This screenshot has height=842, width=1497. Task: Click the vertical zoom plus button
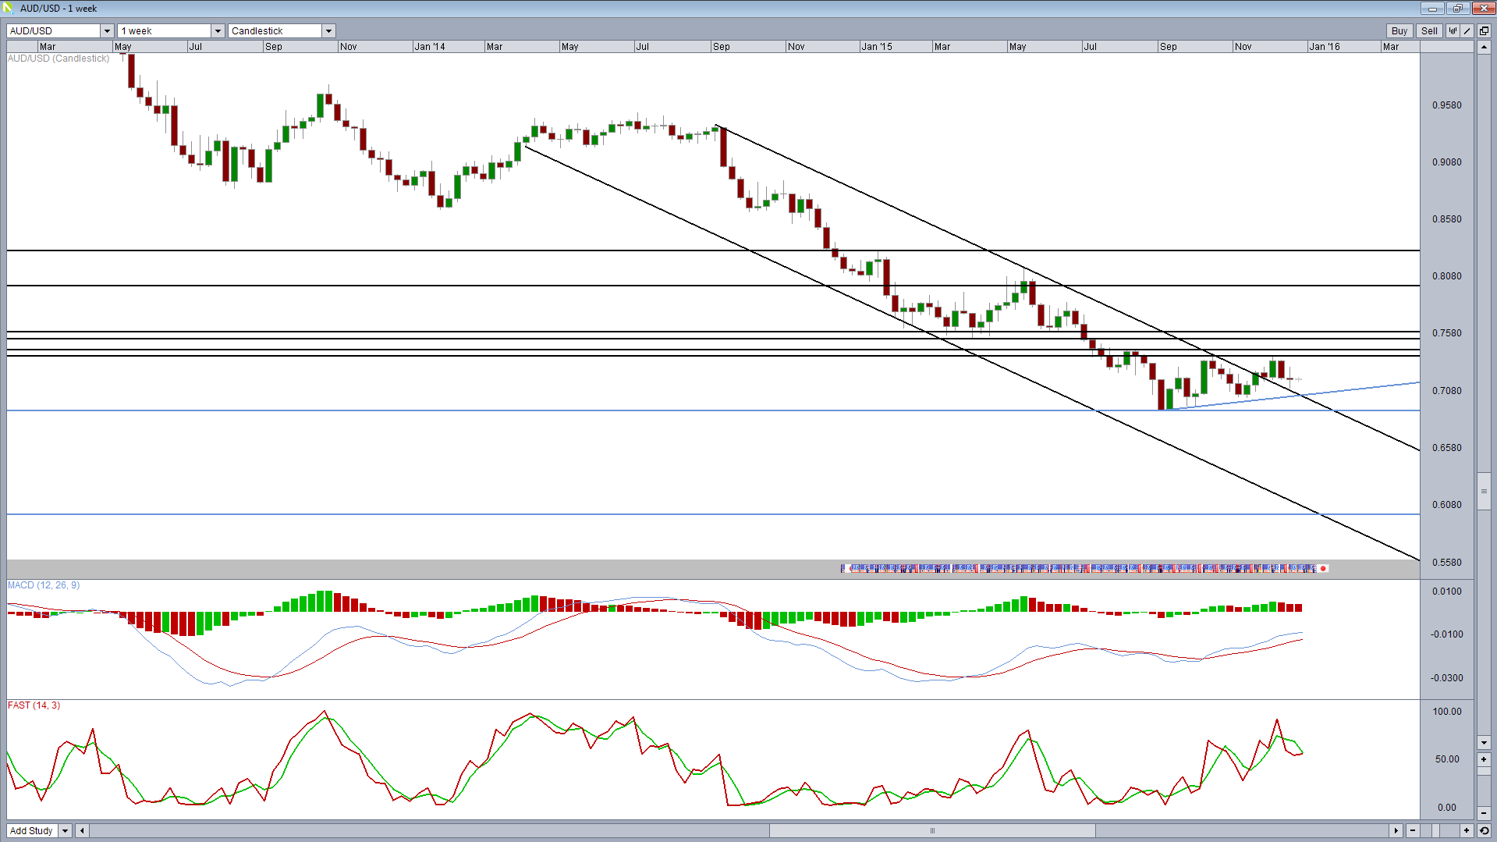1484,759
